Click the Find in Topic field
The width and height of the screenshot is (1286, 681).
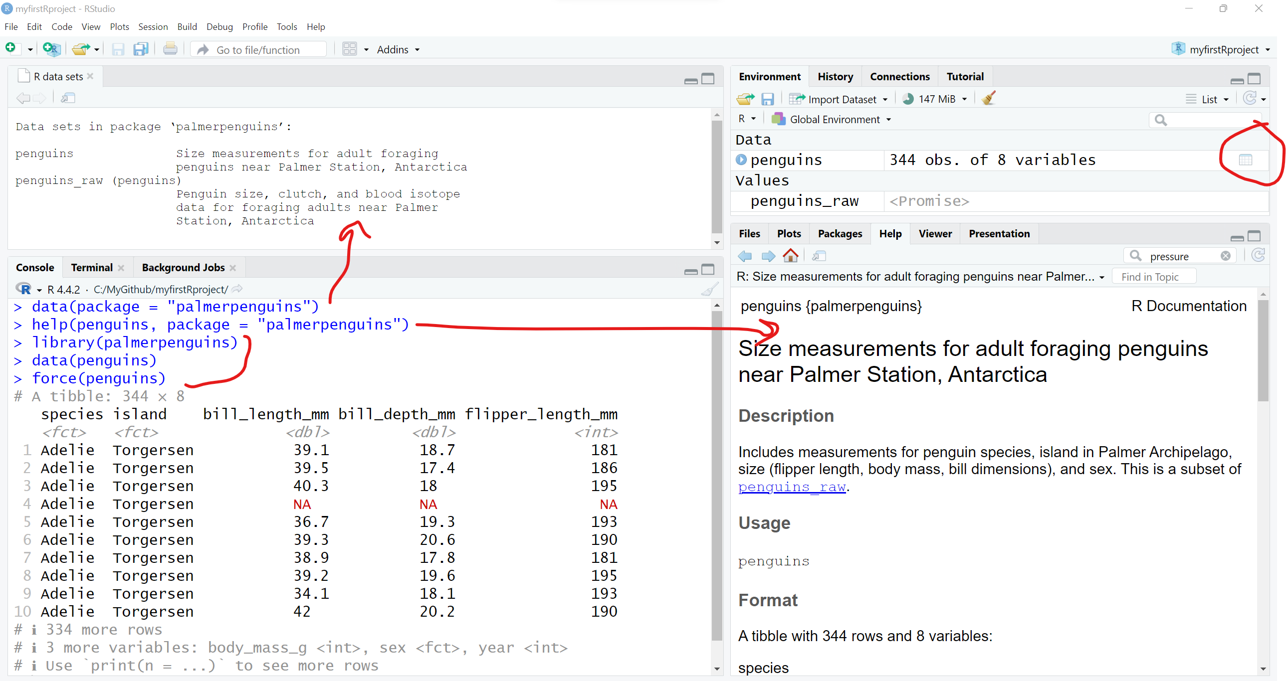click(1154, 277)
